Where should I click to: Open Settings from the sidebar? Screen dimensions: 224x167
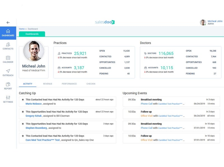tap(8, 99)
